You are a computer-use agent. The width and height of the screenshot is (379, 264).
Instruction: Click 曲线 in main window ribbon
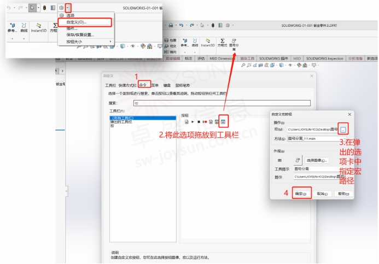click(195, 43)
